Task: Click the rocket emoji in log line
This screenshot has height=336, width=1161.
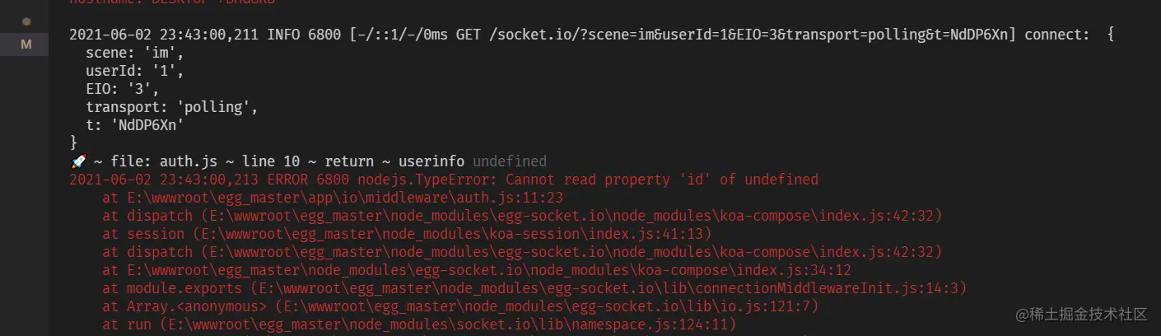Action: point(77,161)
